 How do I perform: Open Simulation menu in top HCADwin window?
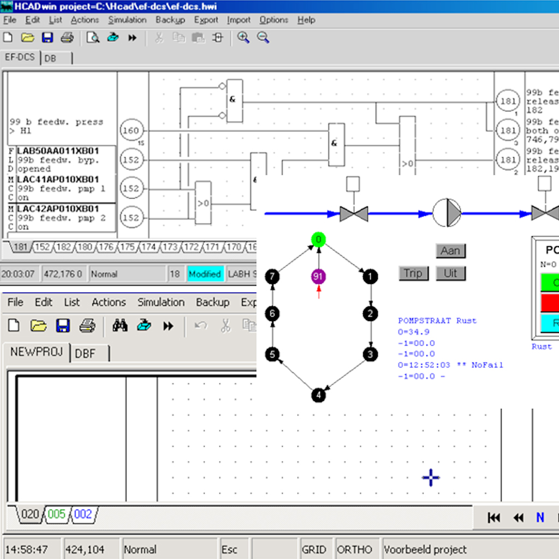[127, 20]
